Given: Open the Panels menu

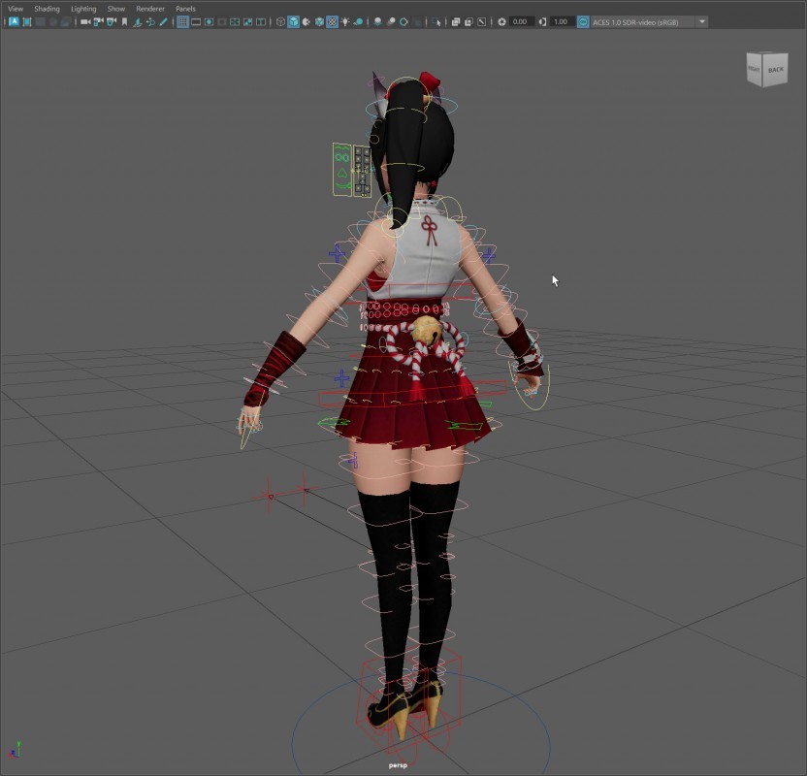Looking at the screenshot, I should click(185, 9).
